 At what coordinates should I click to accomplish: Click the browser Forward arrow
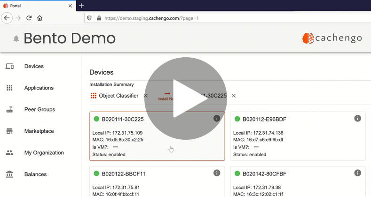pyautogui.click(x=18, y=18)
